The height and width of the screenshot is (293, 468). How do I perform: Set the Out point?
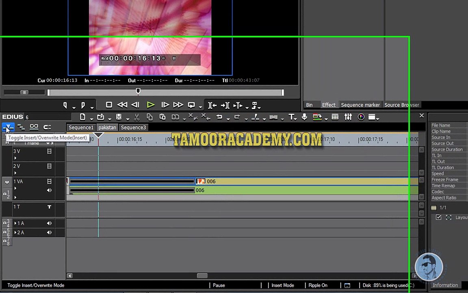[83, 105]
